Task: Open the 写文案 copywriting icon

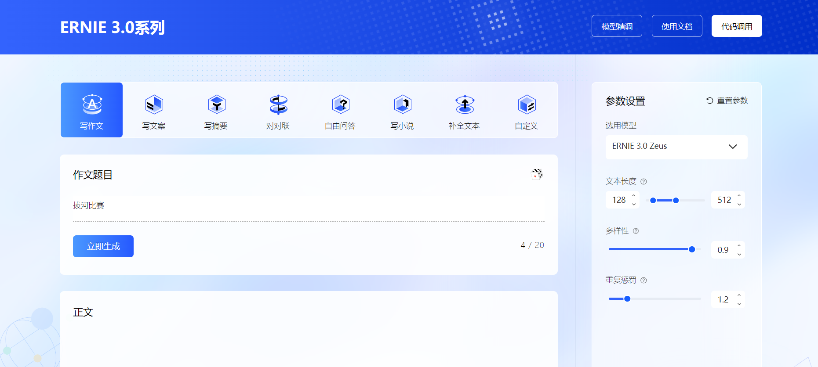Action: [x=154, y=104]
